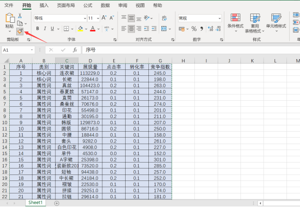Apply red font color A
300x207 pixels.
point(93,29)
